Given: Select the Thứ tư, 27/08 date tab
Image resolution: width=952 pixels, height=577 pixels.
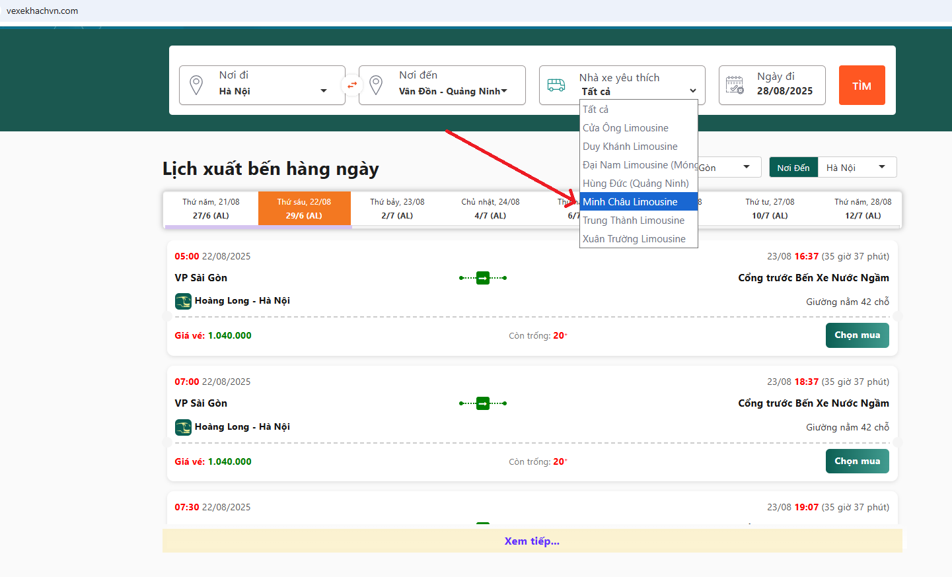Looking at the screenshot, I should point(770,209).
